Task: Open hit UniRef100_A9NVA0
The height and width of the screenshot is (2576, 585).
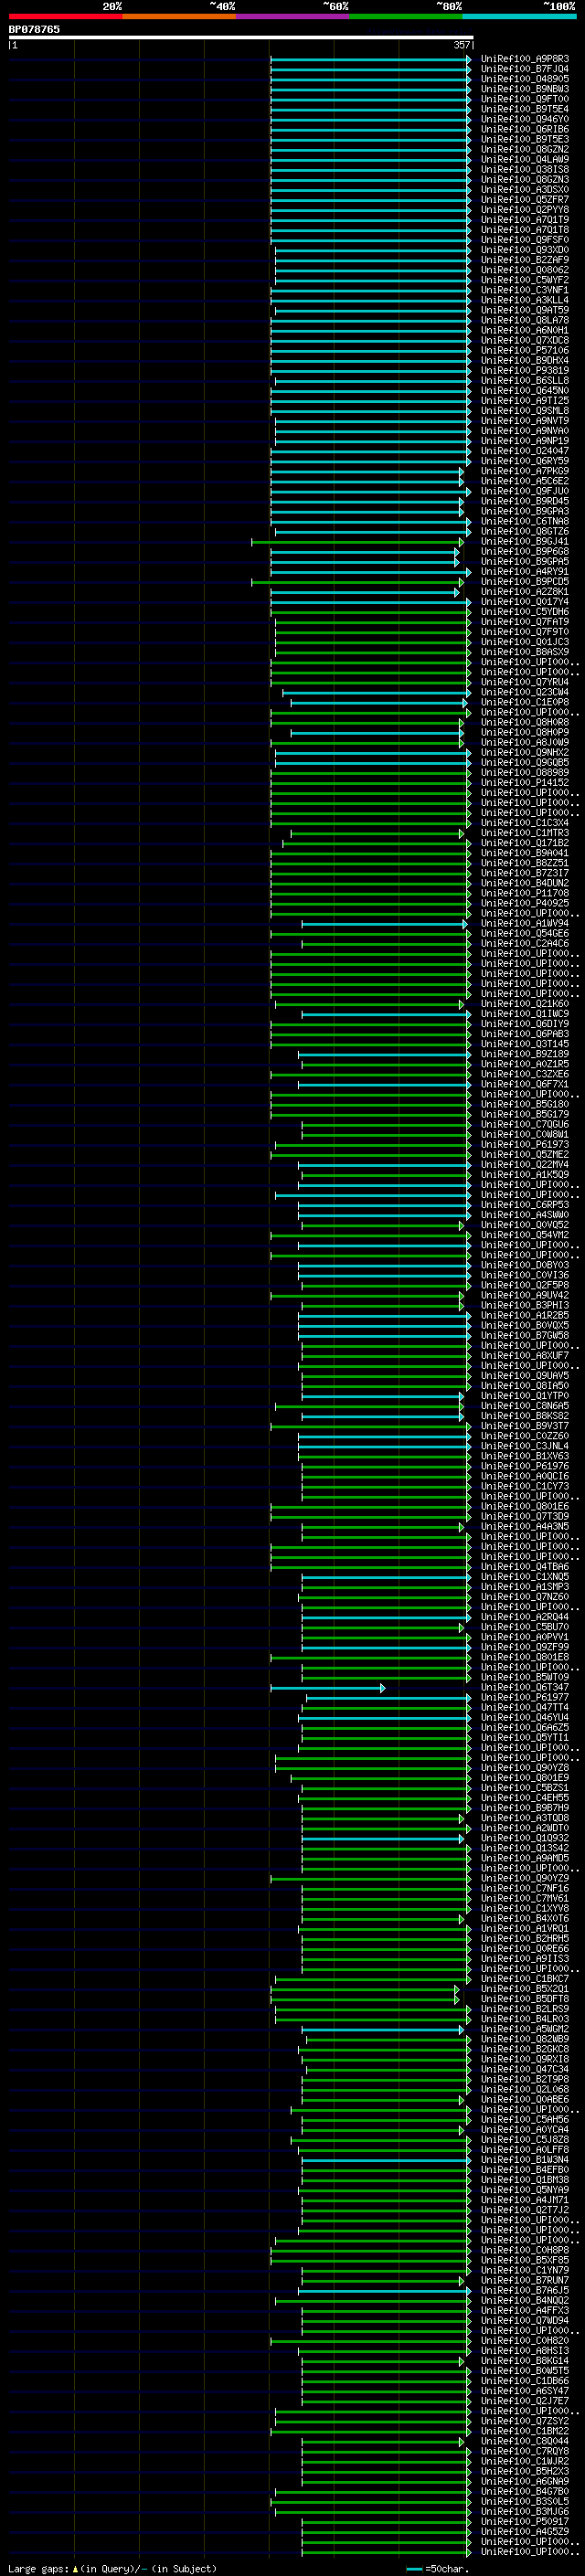Action: click(525, 431)
